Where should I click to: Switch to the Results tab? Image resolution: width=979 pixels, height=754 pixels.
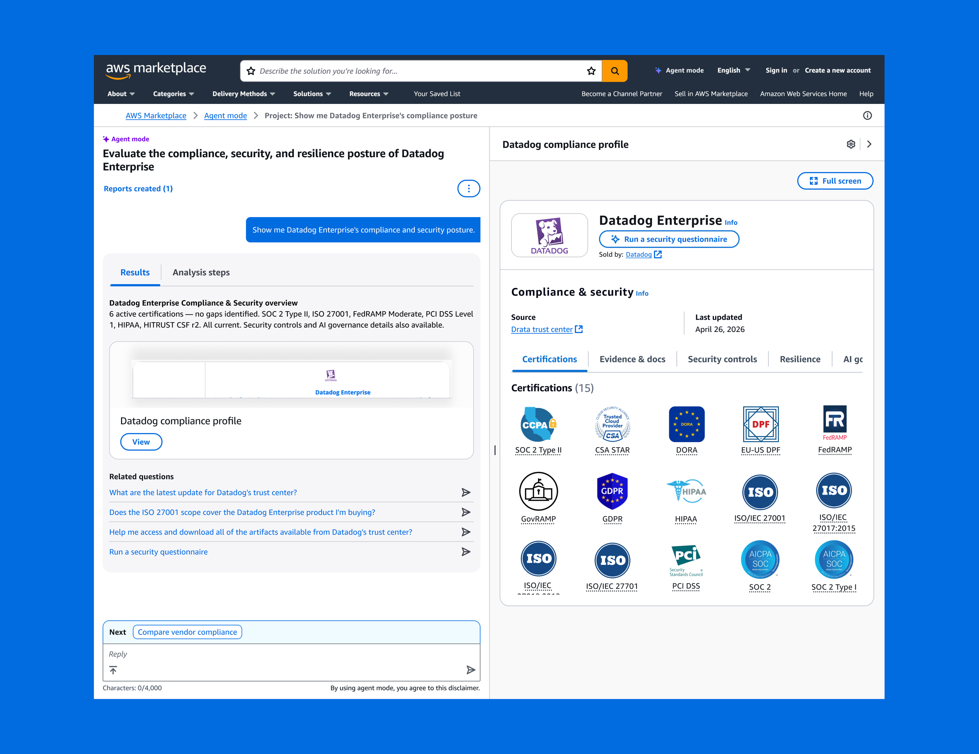coord(135,272)
